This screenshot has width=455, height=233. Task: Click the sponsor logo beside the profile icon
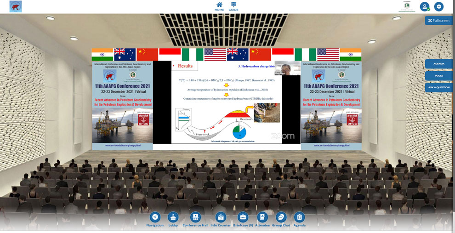coord(407,7)
